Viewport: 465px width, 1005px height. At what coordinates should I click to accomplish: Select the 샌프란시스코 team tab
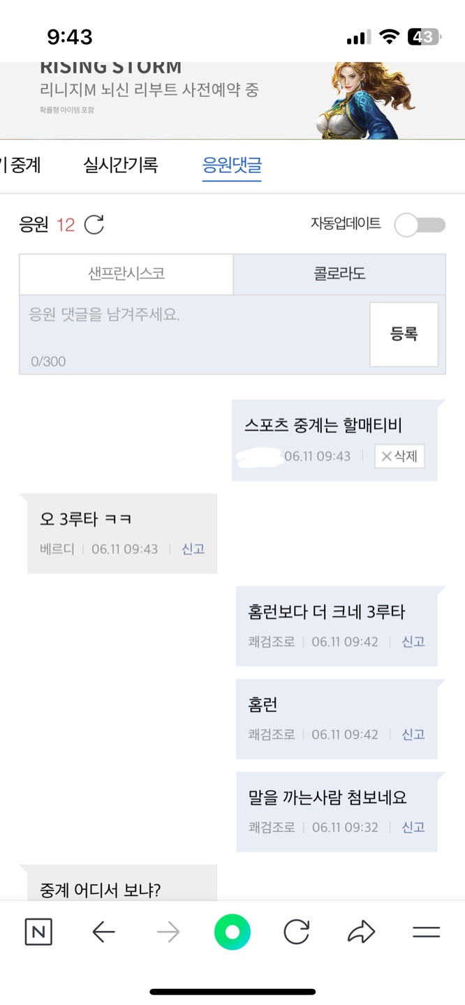click(x=126, y=274)
